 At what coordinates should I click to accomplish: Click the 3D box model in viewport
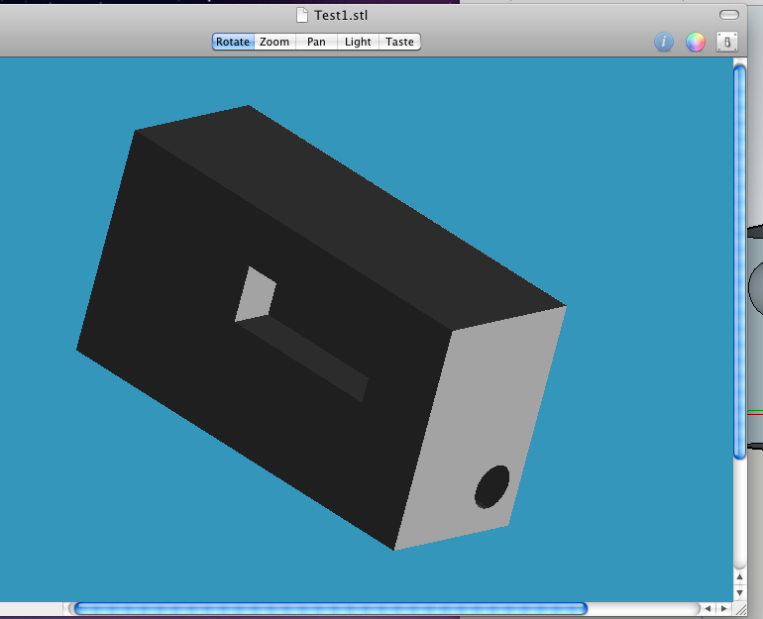(321, 327)
